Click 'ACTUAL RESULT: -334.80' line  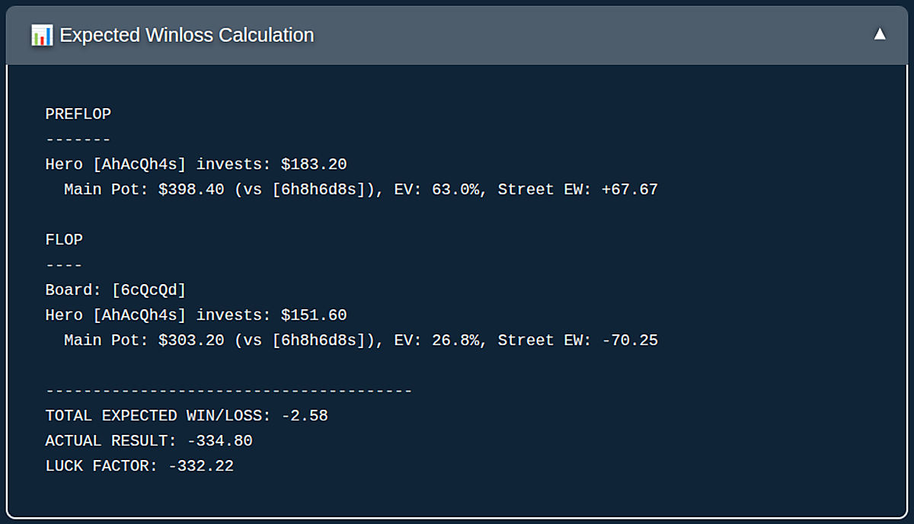coord(149,441)
